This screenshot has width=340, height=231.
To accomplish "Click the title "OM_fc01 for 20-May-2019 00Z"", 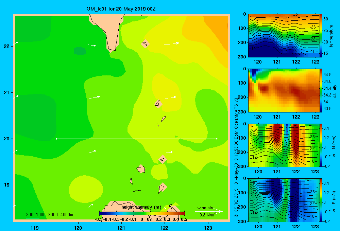I will [x=121, y=9].
